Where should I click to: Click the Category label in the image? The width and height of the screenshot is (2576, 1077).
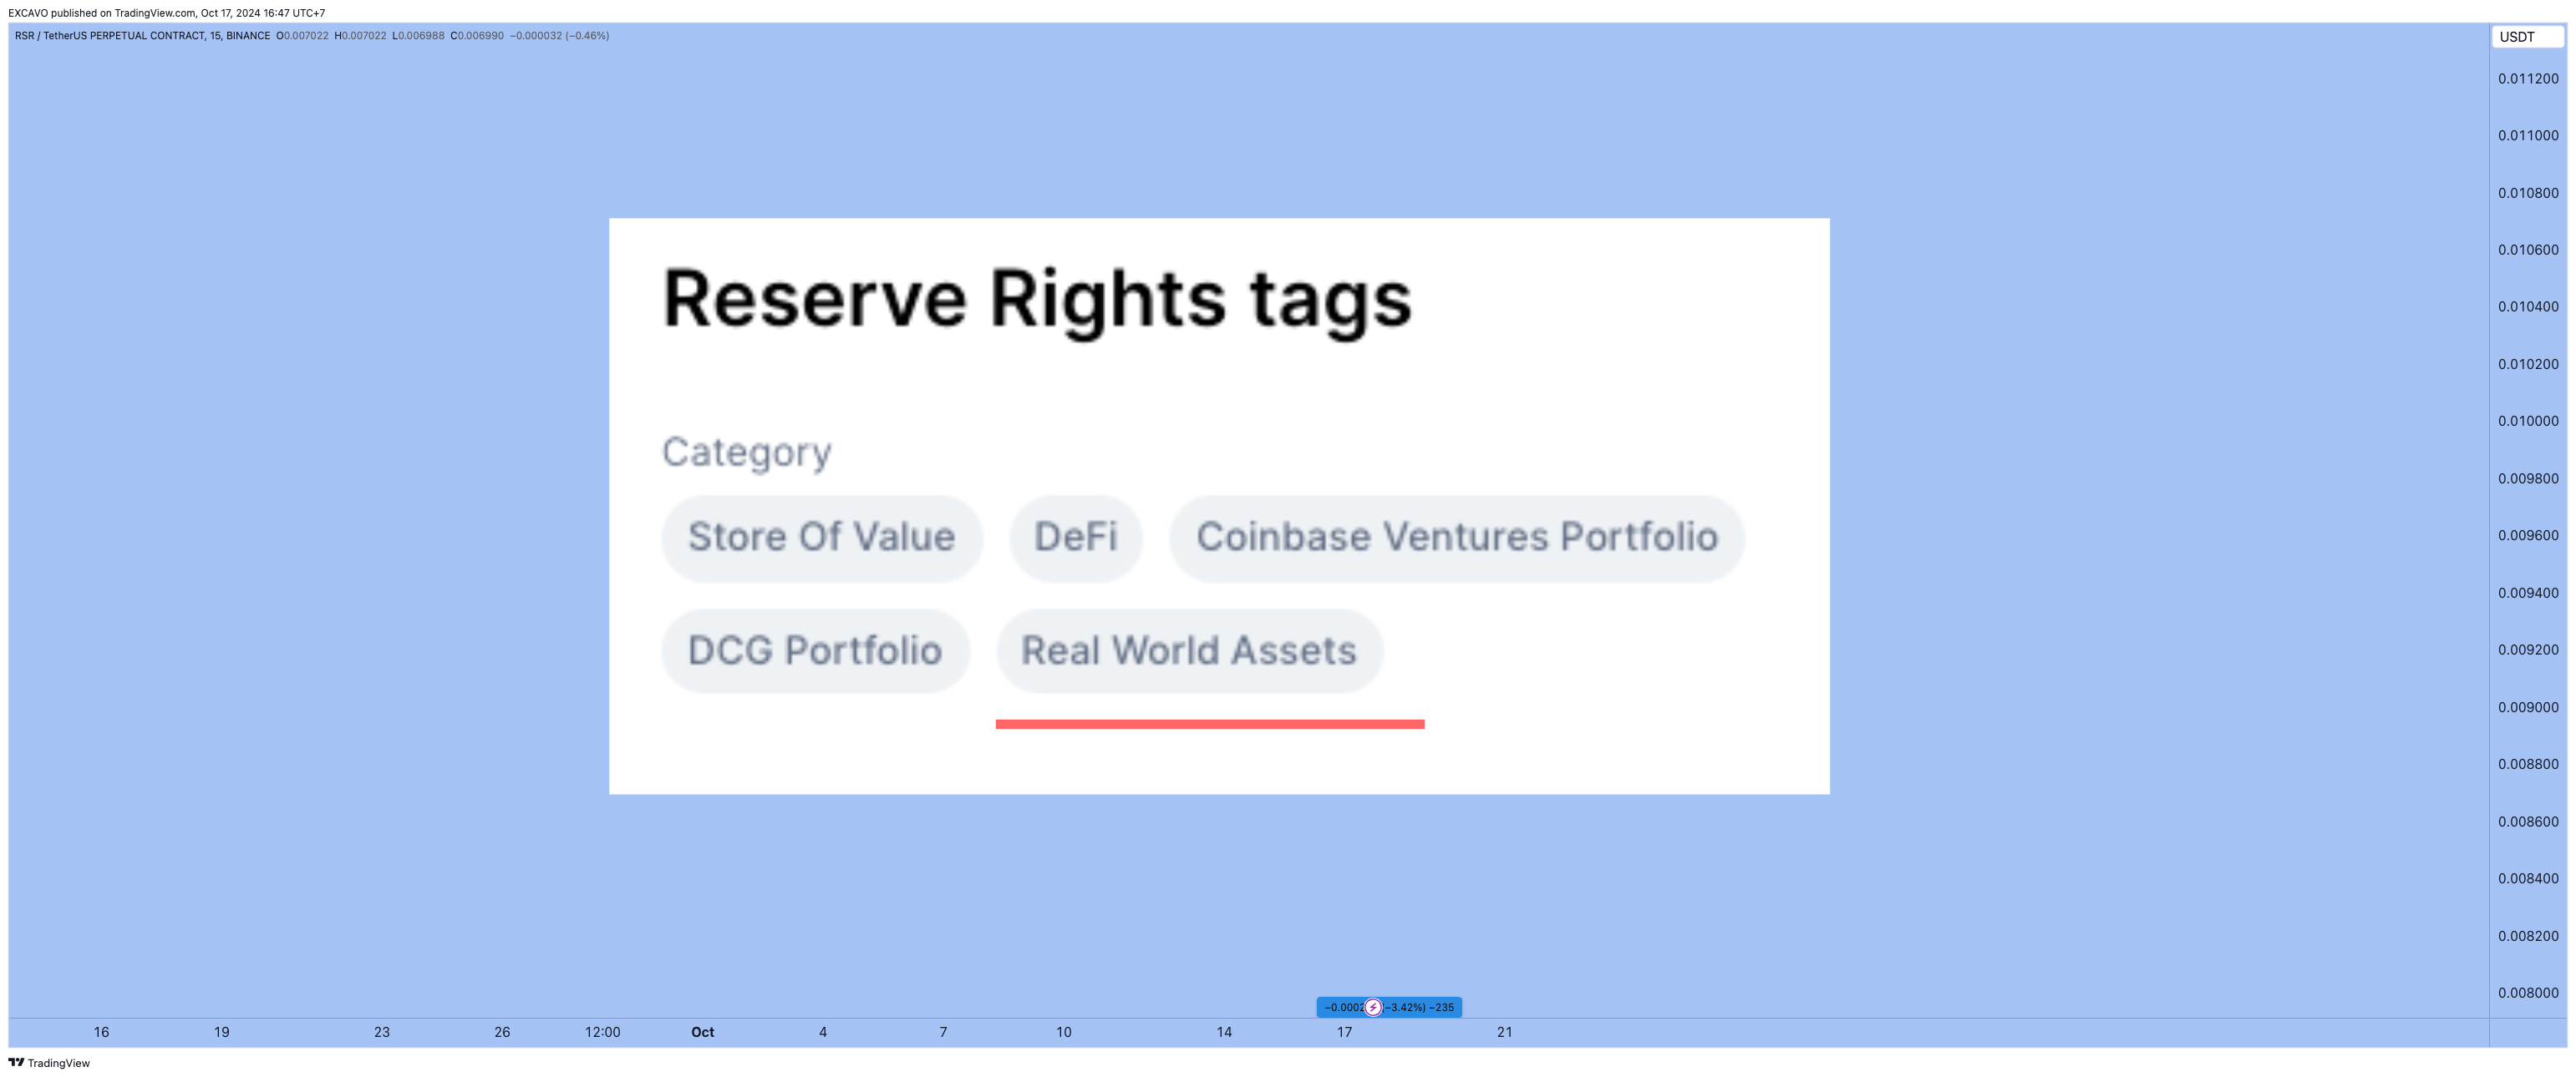click(746, 453)
